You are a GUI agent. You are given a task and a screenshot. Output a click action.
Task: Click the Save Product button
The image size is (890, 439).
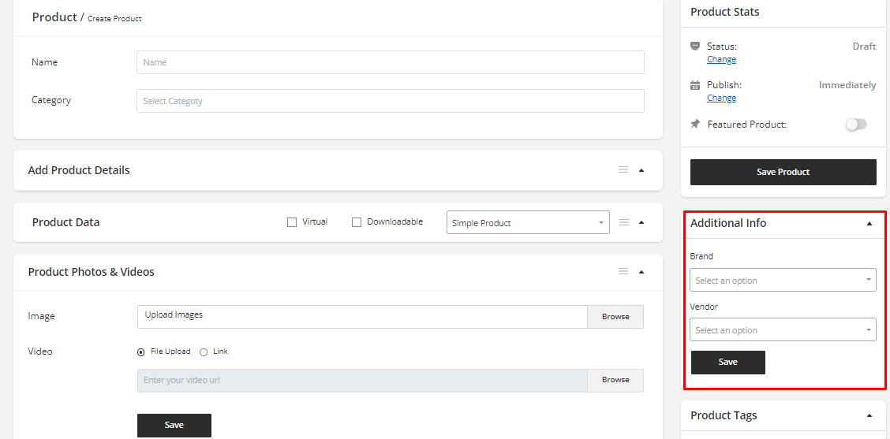pyautogui.click(x=783, y=172)
